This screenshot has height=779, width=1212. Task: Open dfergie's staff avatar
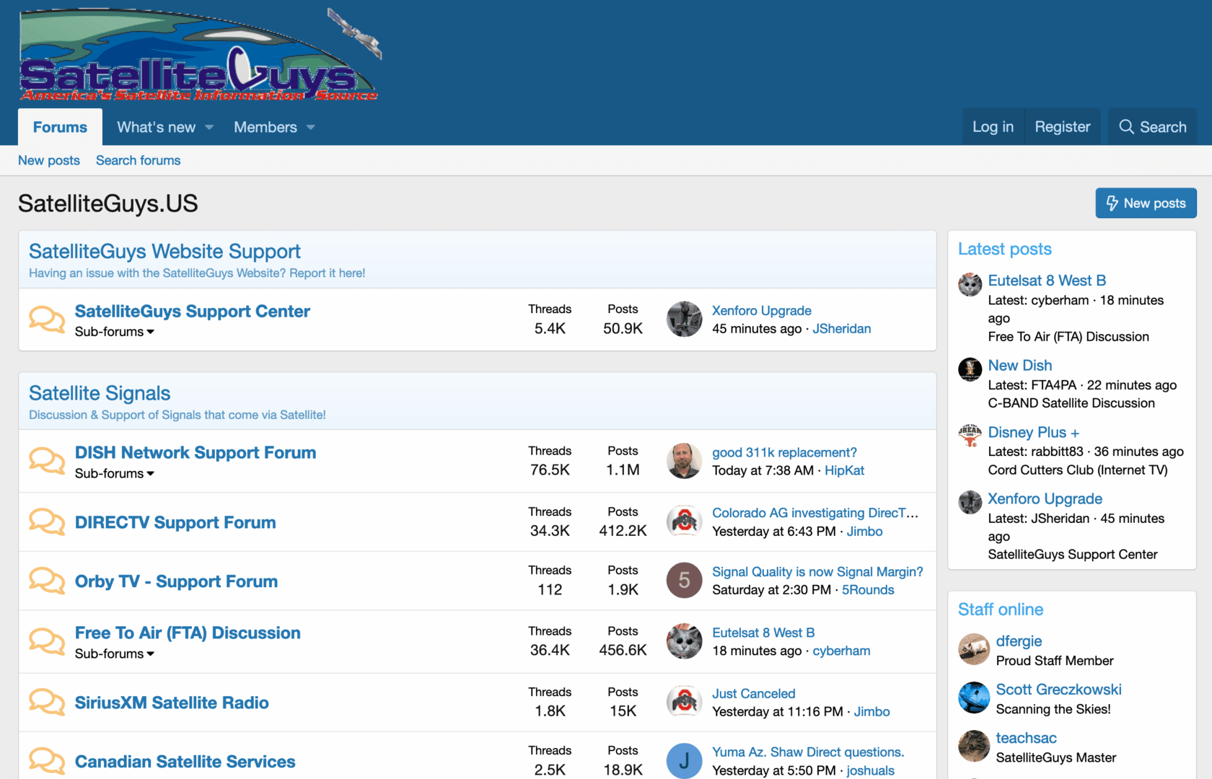click(x=973, y=649)
